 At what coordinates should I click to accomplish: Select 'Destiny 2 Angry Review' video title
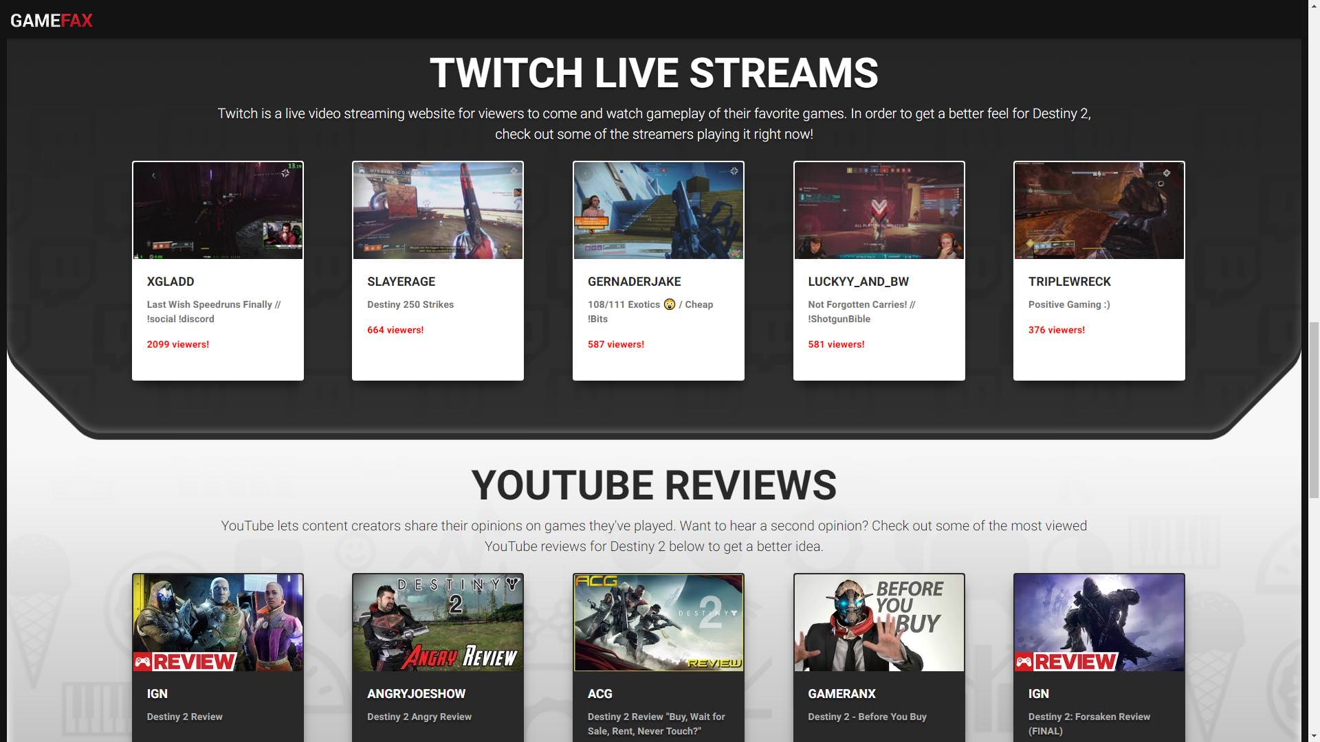pyautogui.click(x=419, y=717)
